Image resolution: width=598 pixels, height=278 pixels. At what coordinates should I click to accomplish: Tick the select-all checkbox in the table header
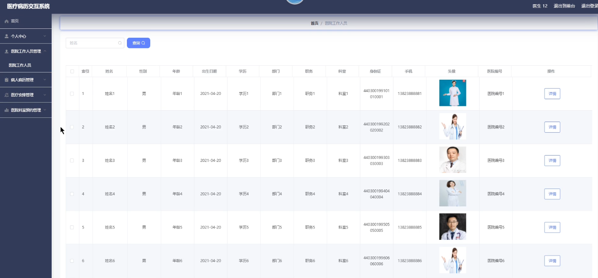[x=72, y=71]
